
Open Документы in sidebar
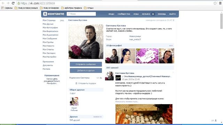pyautogui.click(x=48, y=65)
